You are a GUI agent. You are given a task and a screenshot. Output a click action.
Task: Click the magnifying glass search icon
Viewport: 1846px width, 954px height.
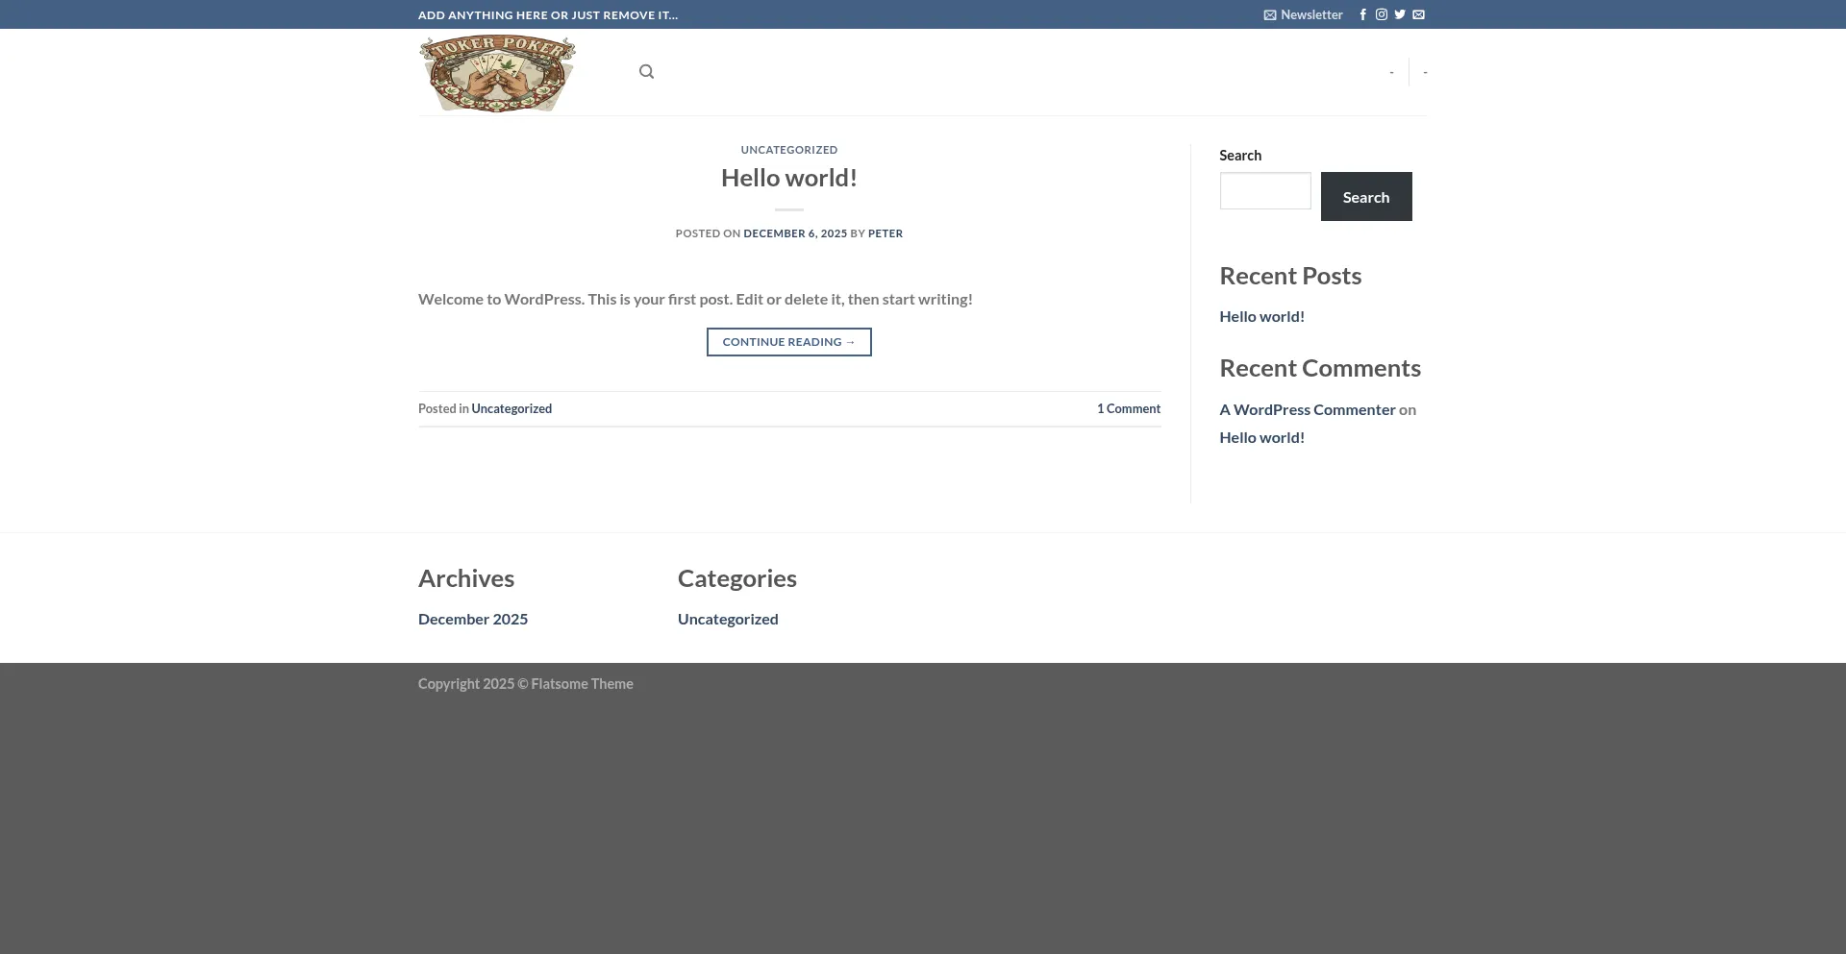[646, 72]
